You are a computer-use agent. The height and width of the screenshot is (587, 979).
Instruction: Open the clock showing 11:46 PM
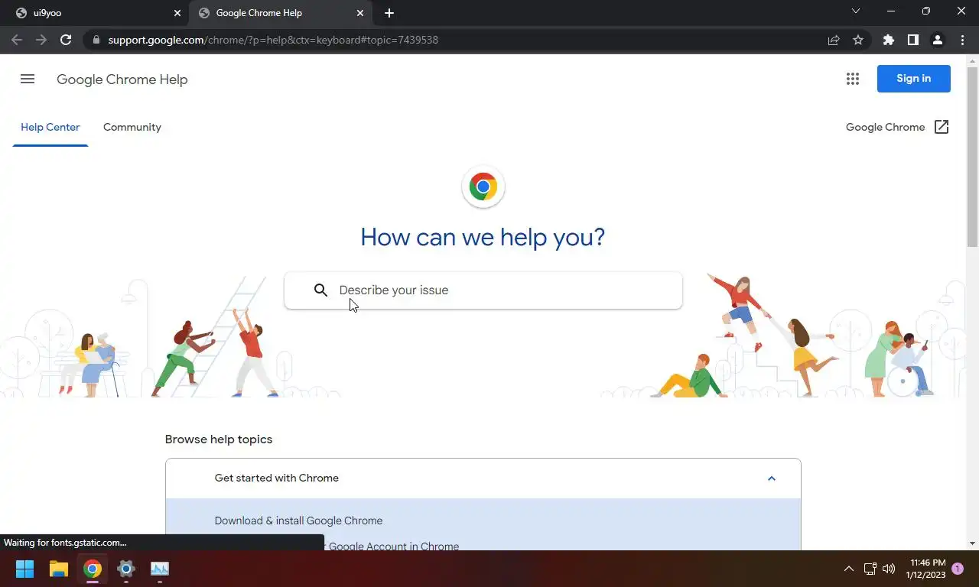coord(925,569)
